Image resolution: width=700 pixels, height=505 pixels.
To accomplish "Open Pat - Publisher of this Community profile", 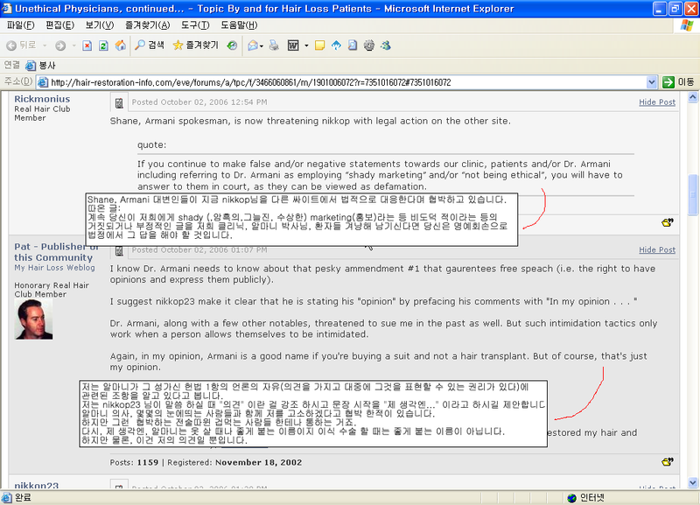I will [56, 252].
